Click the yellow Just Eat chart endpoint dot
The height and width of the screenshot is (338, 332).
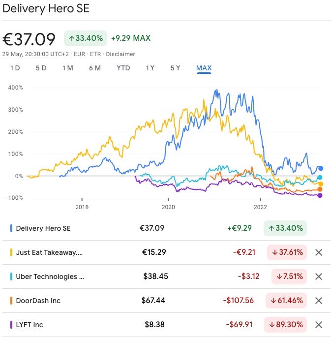321,184
